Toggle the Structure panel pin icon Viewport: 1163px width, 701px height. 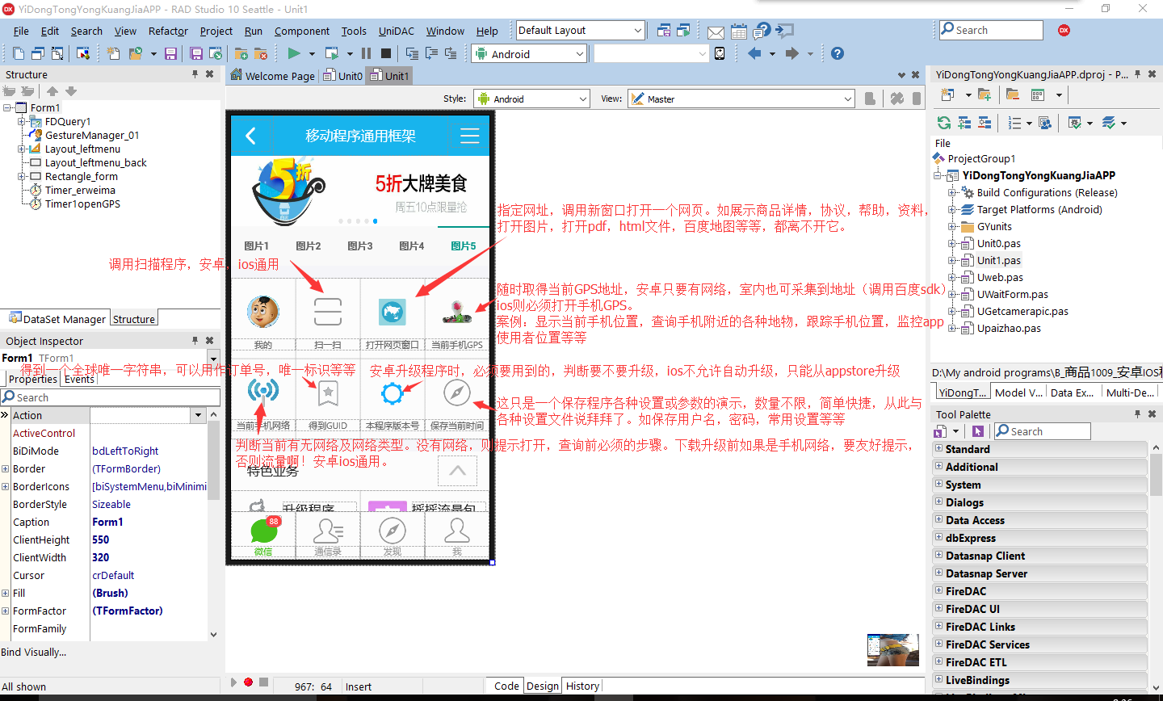coord(195,73)
